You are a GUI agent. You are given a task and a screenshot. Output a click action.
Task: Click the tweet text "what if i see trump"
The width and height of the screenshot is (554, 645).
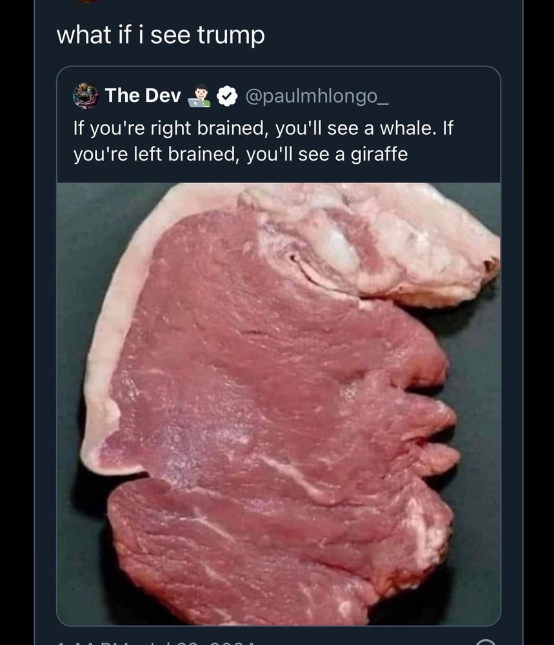[x=161, y=35]
